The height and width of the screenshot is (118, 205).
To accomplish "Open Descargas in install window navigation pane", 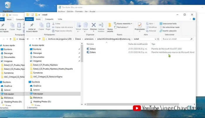I will (x=37, y=53).
